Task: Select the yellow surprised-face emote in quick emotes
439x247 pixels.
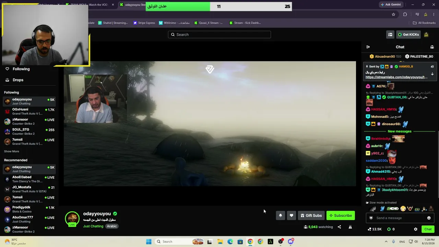Action: tap(403, 209)
